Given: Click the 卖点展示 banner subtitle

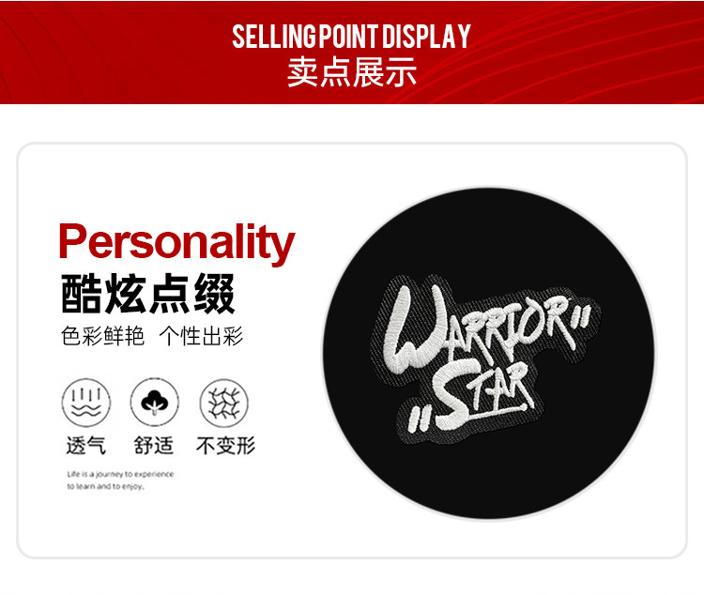Looking at the screenshot, I should click(x=352, y=72).
